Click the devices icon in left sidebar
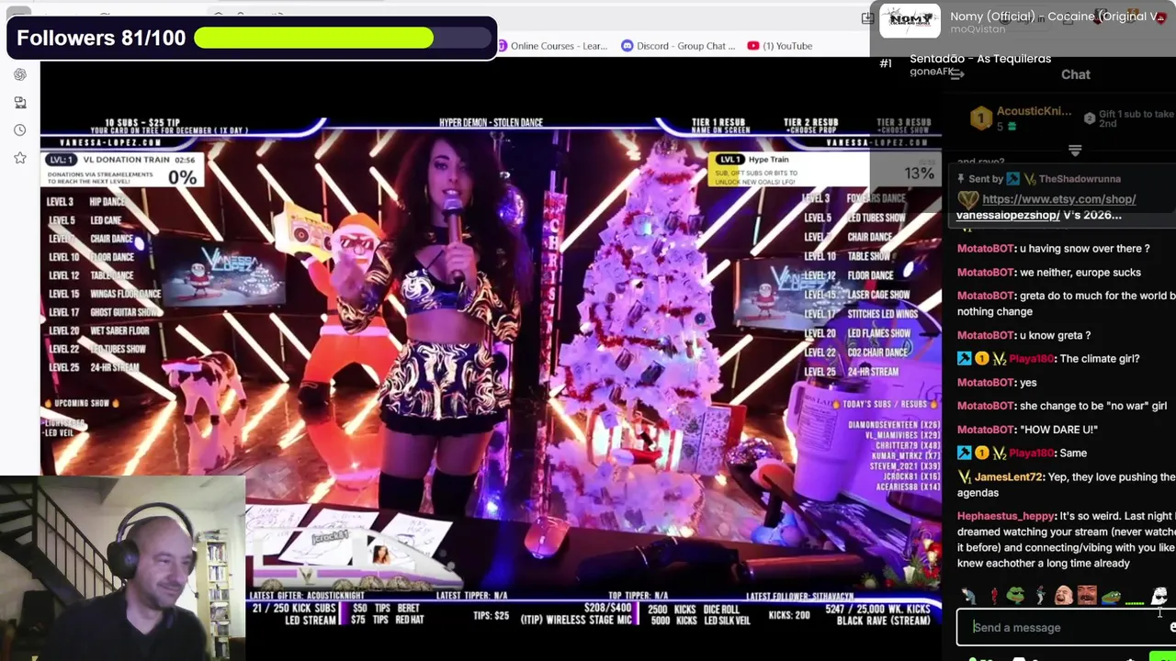 [20, 102]
